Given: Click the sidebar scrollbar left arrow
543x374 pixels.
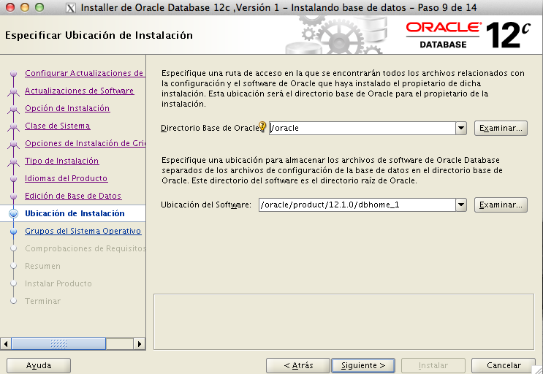Looking at the screenshot, I should coord(6,344).
